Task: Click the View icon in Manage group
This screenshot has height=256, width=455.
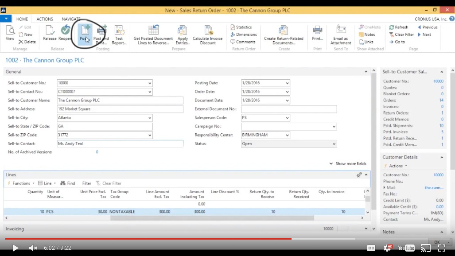Action: click(10, 33)
